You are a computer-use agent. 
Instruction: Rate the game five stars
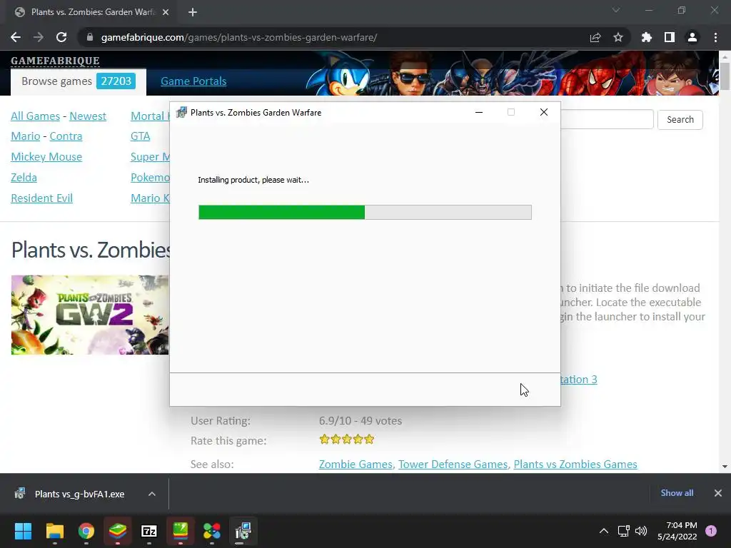[369, 440]
